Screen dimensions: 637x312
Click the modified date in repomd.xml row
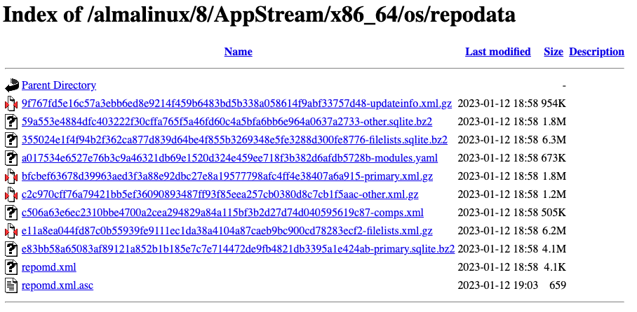(x=497, y=267)
